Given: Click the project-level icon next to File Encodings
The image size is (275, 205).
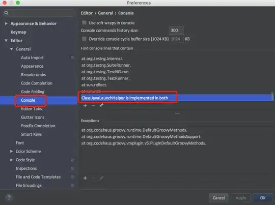Looking at the screenshot, I should 72,185.
